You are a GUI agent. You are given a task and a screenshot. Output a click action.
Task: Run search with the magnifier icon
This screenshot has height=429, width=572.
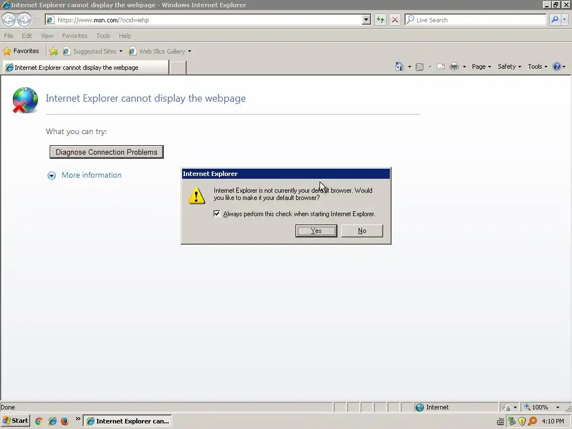(x=555, y=20)
